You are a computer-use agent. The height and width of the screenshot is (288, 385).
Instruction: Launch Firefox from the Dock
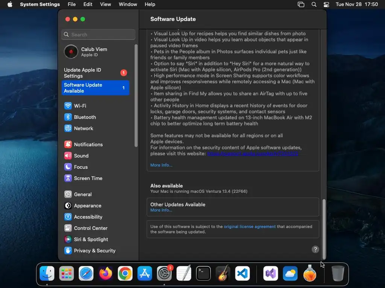[x=106, y=273]
